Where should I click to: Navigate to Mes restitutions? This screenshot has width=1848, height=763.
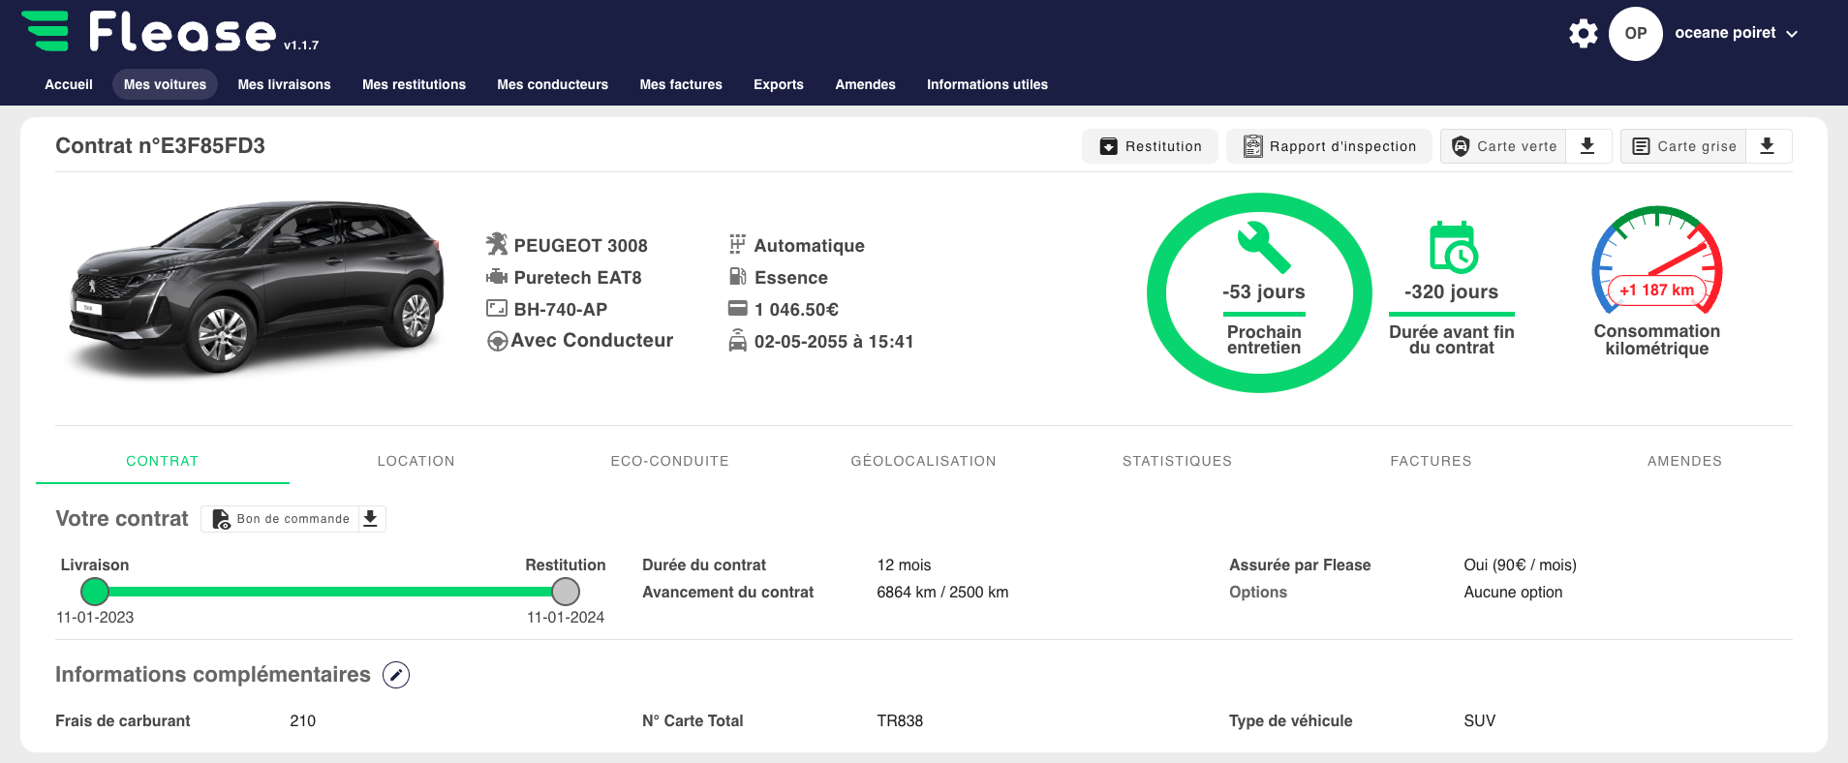point(414,84)
